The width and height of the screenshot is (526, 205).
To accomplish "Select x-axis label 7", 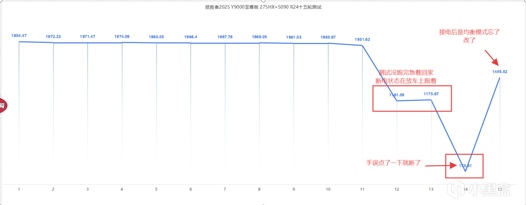I will [225, 189].
